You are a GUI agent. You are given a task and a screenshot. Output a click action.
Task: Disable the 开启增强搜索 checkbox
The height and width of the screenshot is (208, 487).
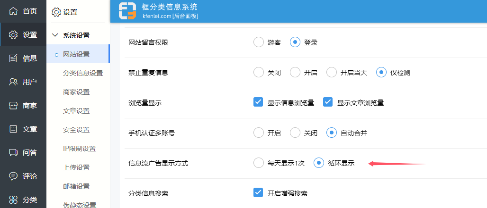pyautogui.click(x=258, y=193)
